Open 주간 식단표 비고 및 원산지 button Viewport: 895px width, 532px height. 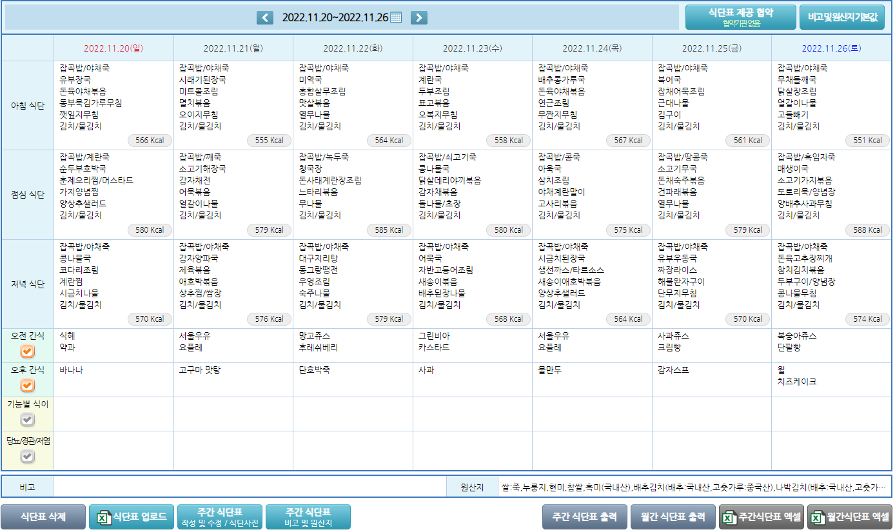click(308, 517)
